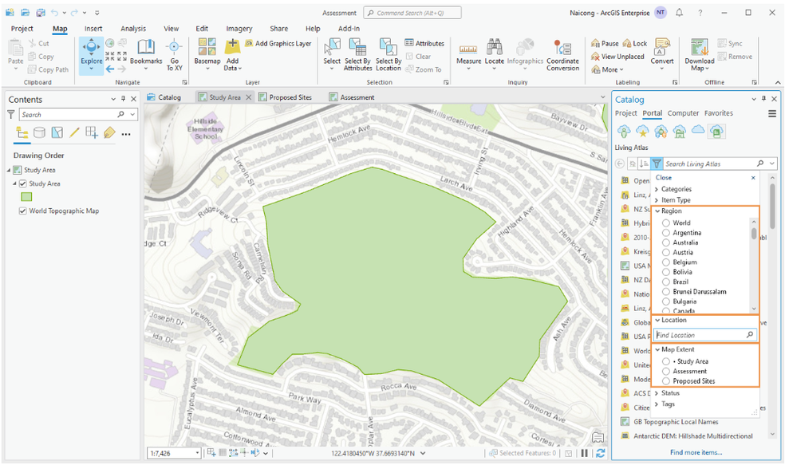The width and height of the screenshot is (785, 465).
Task: Click Add Graphics Layer
Action: pos(278,44)
